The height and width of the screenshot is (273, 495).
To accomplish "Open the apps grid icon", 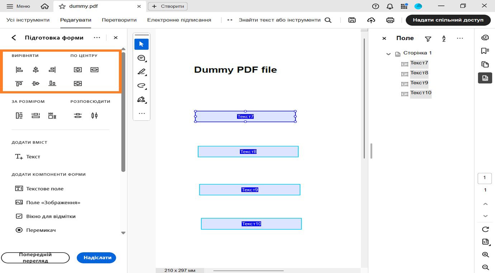I will point(404,6).
